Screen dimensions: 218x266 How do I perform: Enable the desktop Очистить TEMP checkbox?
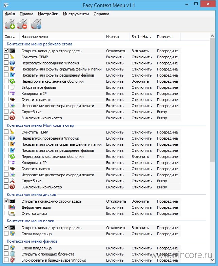point(6,57)
